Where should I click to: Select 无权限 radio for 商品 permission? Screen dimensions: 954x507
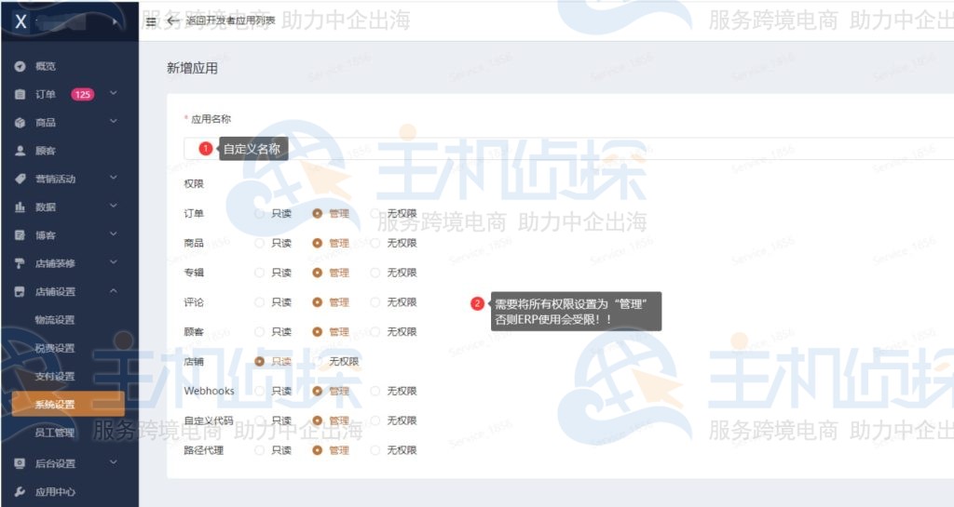pos(375,243)
